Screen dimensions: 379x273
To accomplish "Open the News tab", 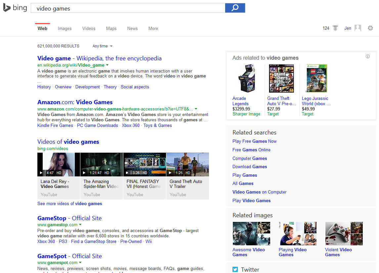I will (x=132, y=29).
